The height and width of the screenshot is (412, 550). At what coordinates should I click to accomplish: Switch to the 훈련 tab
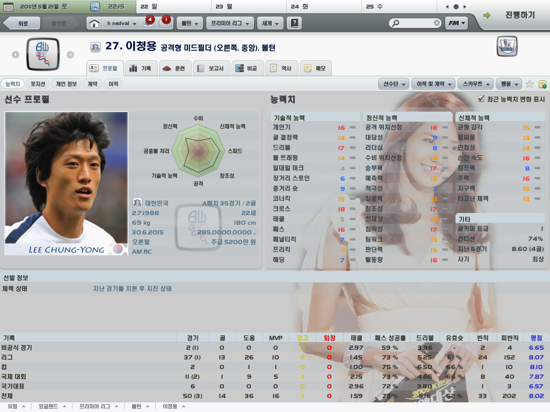[x=175, y=68]
